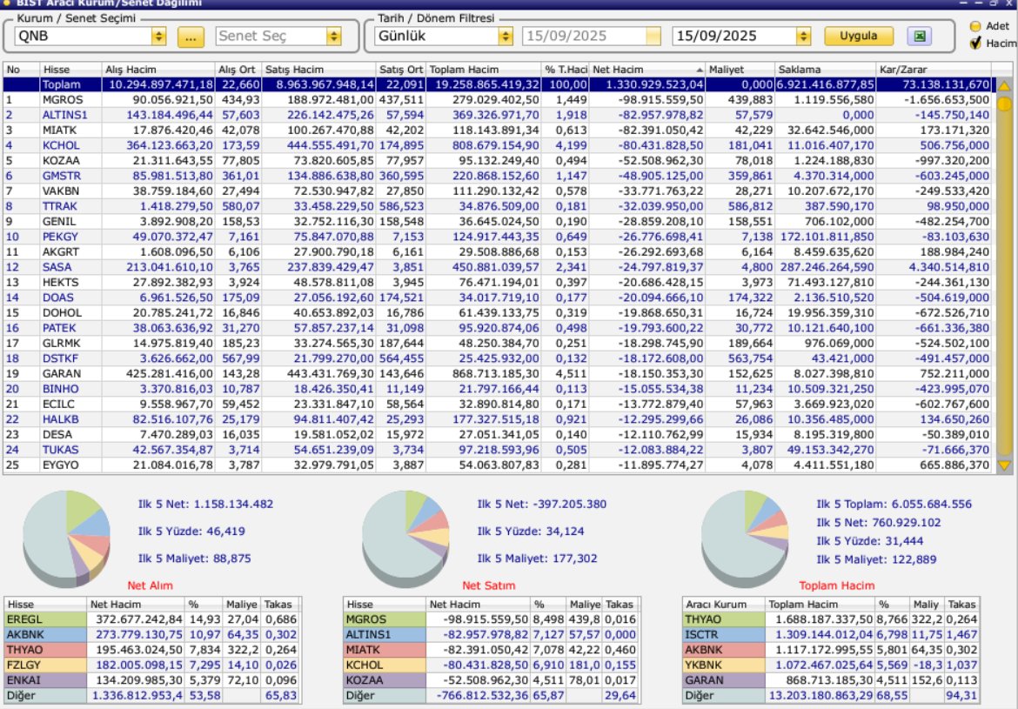Viewport: 1018px width, 709px height.
Task: Click Diğer row in Net Alım table
Action: point(152,695)
